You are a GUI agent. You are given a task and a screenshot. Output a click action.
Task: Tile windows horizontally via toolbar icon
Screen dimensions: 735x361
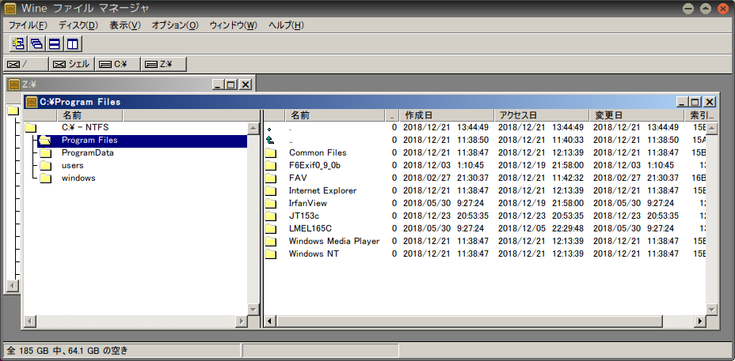(55, 44)
